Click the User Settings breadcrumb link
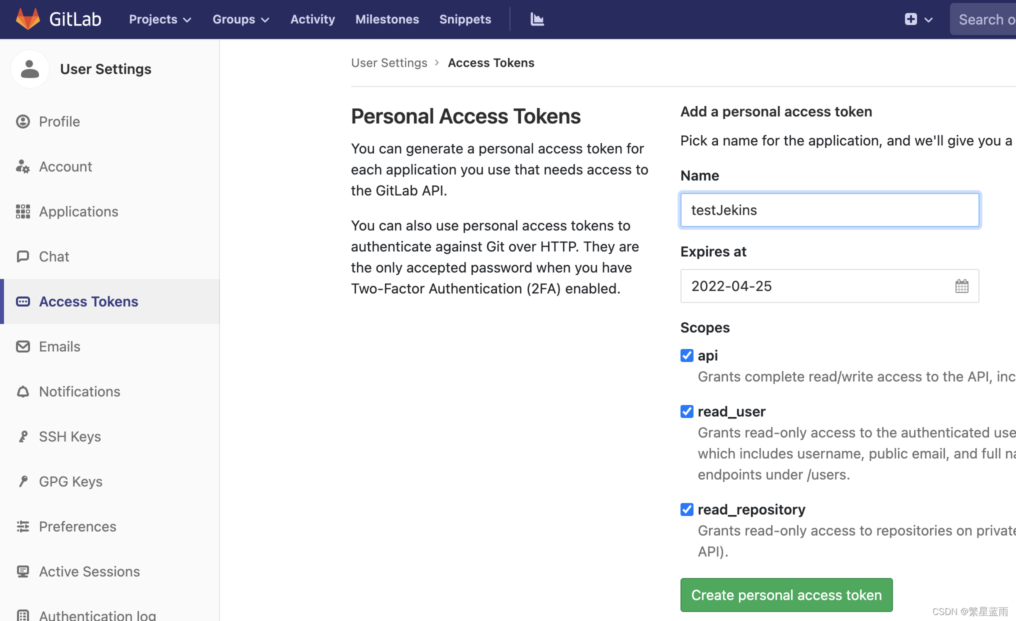This screenshot has height=621, width=1016. pyautogui.click(x=389, y=62)
